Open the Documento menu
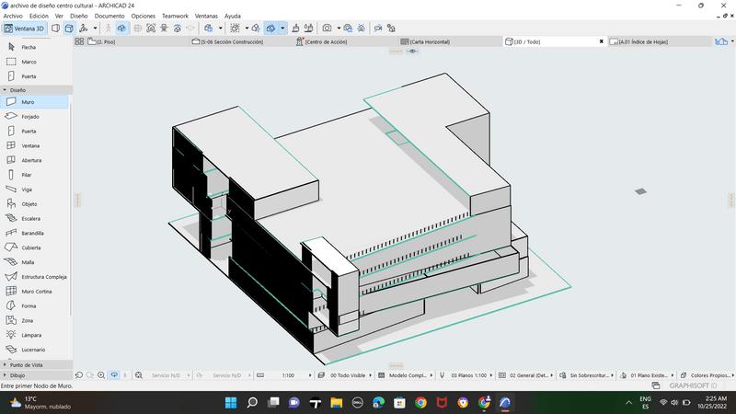Viewport: 736px width, 414px height. [109, 16]
